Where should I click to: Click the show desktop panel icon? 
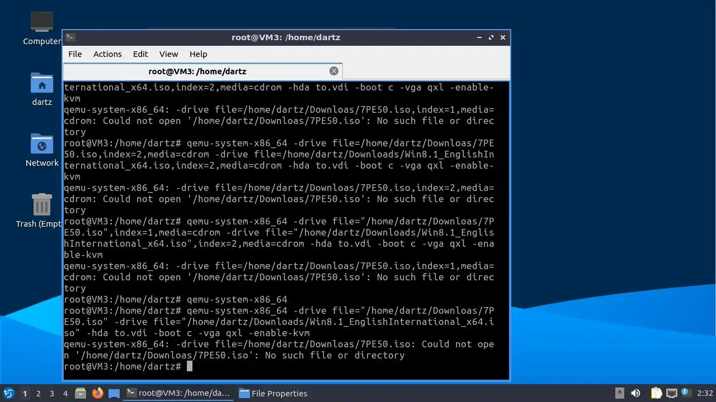click(x=114, y=393)
